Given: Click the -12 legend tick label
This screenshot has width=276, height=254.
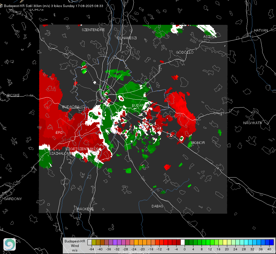Looking at the screenshot, I should [x=159, y=249].
